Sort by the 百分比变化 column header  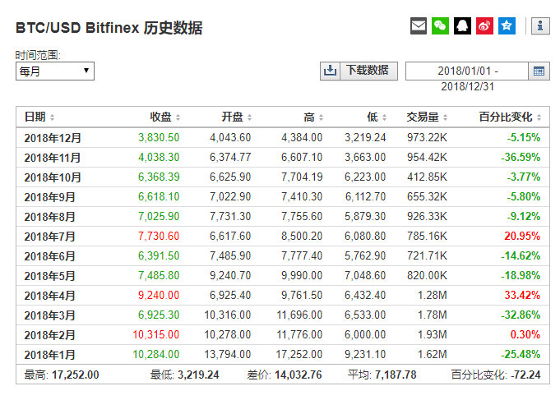point(510,117)
